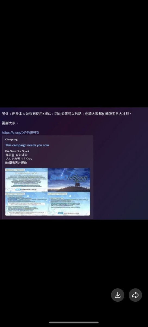The height and width of the screenshot is (327, 148).
Task: Select the Korean text line '몰루를_살려내라'
Action: tap(16, 155)
